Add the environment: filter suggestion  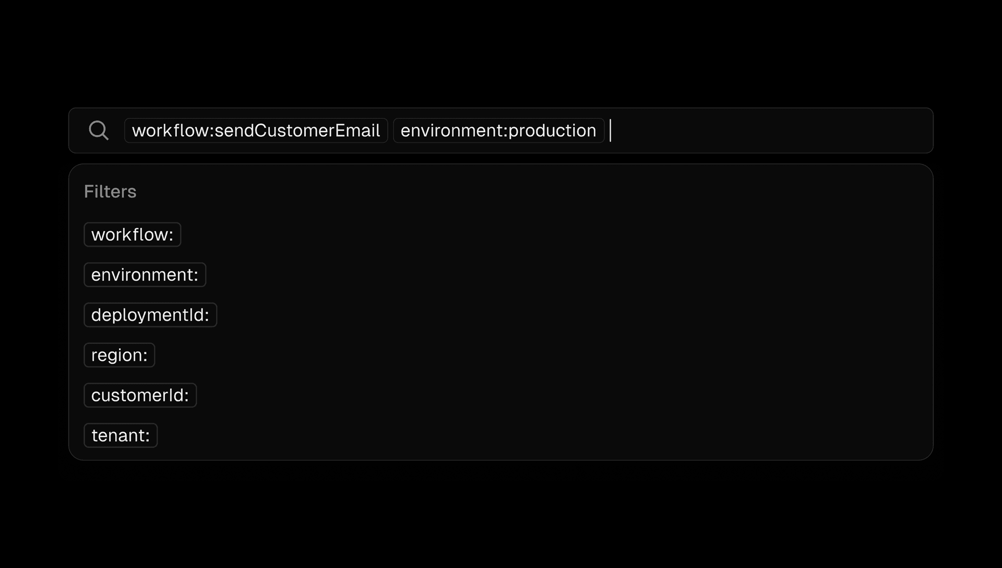[x=145, y=275]
